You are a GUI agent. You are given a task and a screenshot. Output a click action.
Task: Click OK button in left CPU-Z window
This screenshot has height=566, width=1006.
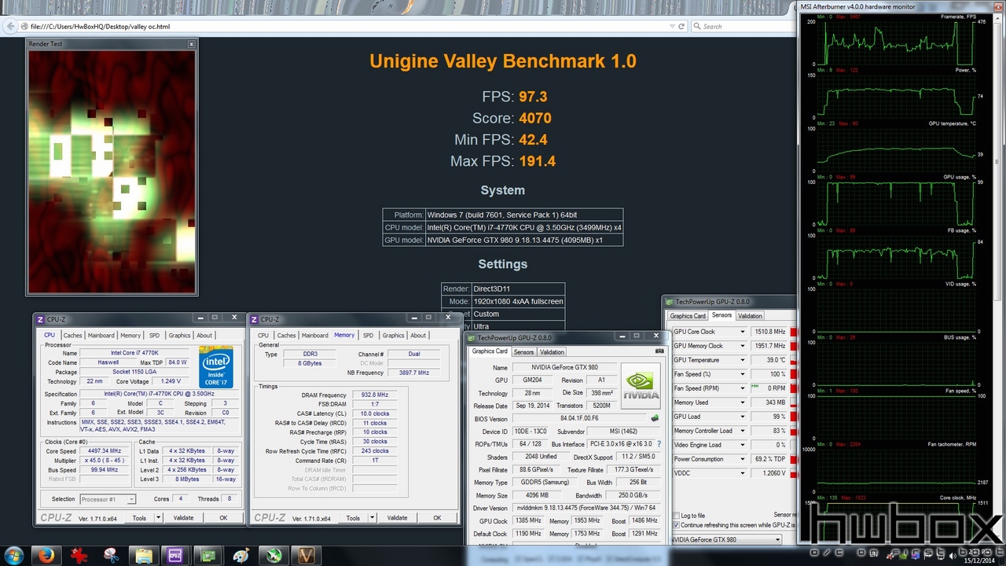pyautogui.click(x=223, y=518)
